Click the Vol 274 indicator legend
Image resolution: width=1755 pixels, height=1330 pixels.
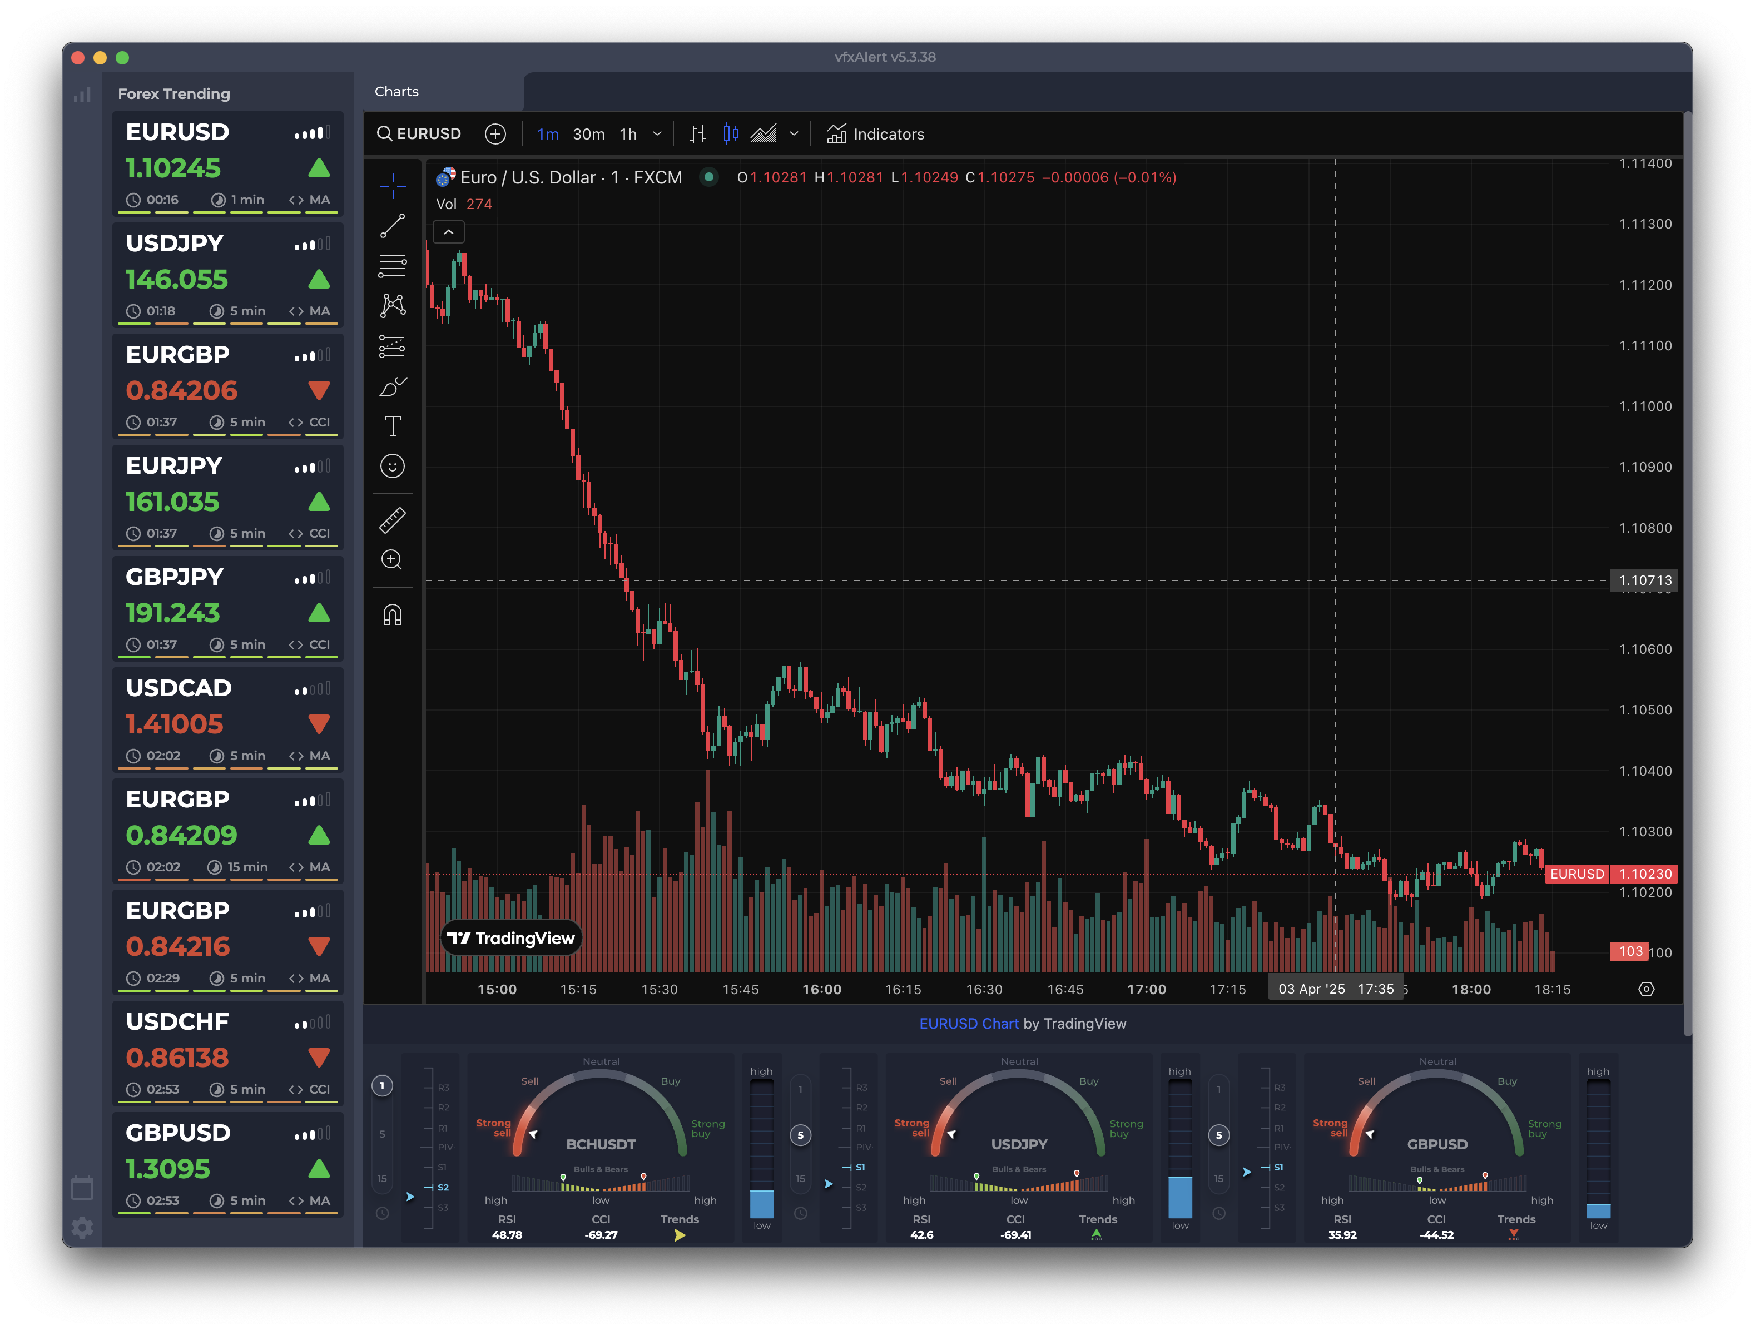pos(464,204)
